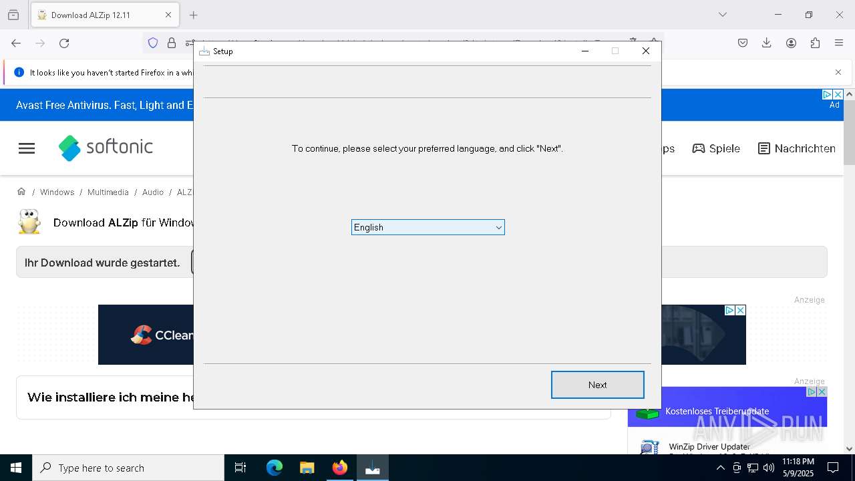Show site security padlock info

pos(172,43)
